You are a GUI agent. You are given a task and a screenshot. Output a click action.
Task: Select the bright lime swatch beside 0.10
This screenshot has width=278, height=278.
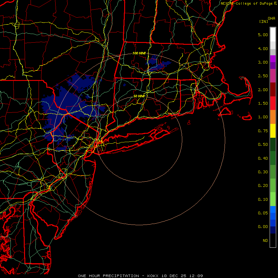[273, 199]
